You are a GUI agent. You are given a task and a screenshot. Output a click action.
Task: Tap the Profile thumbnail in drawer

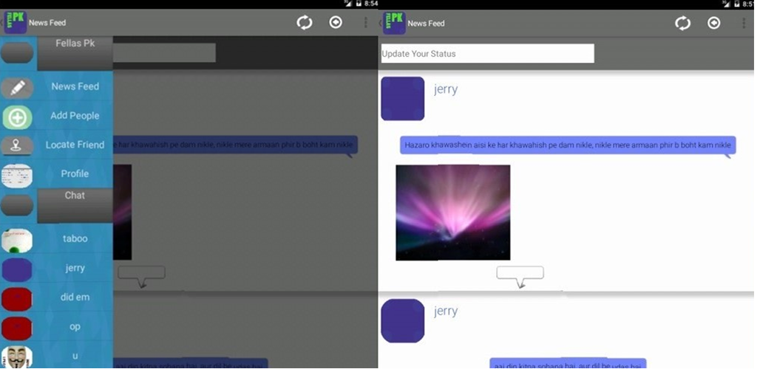(x=17, y=176)
